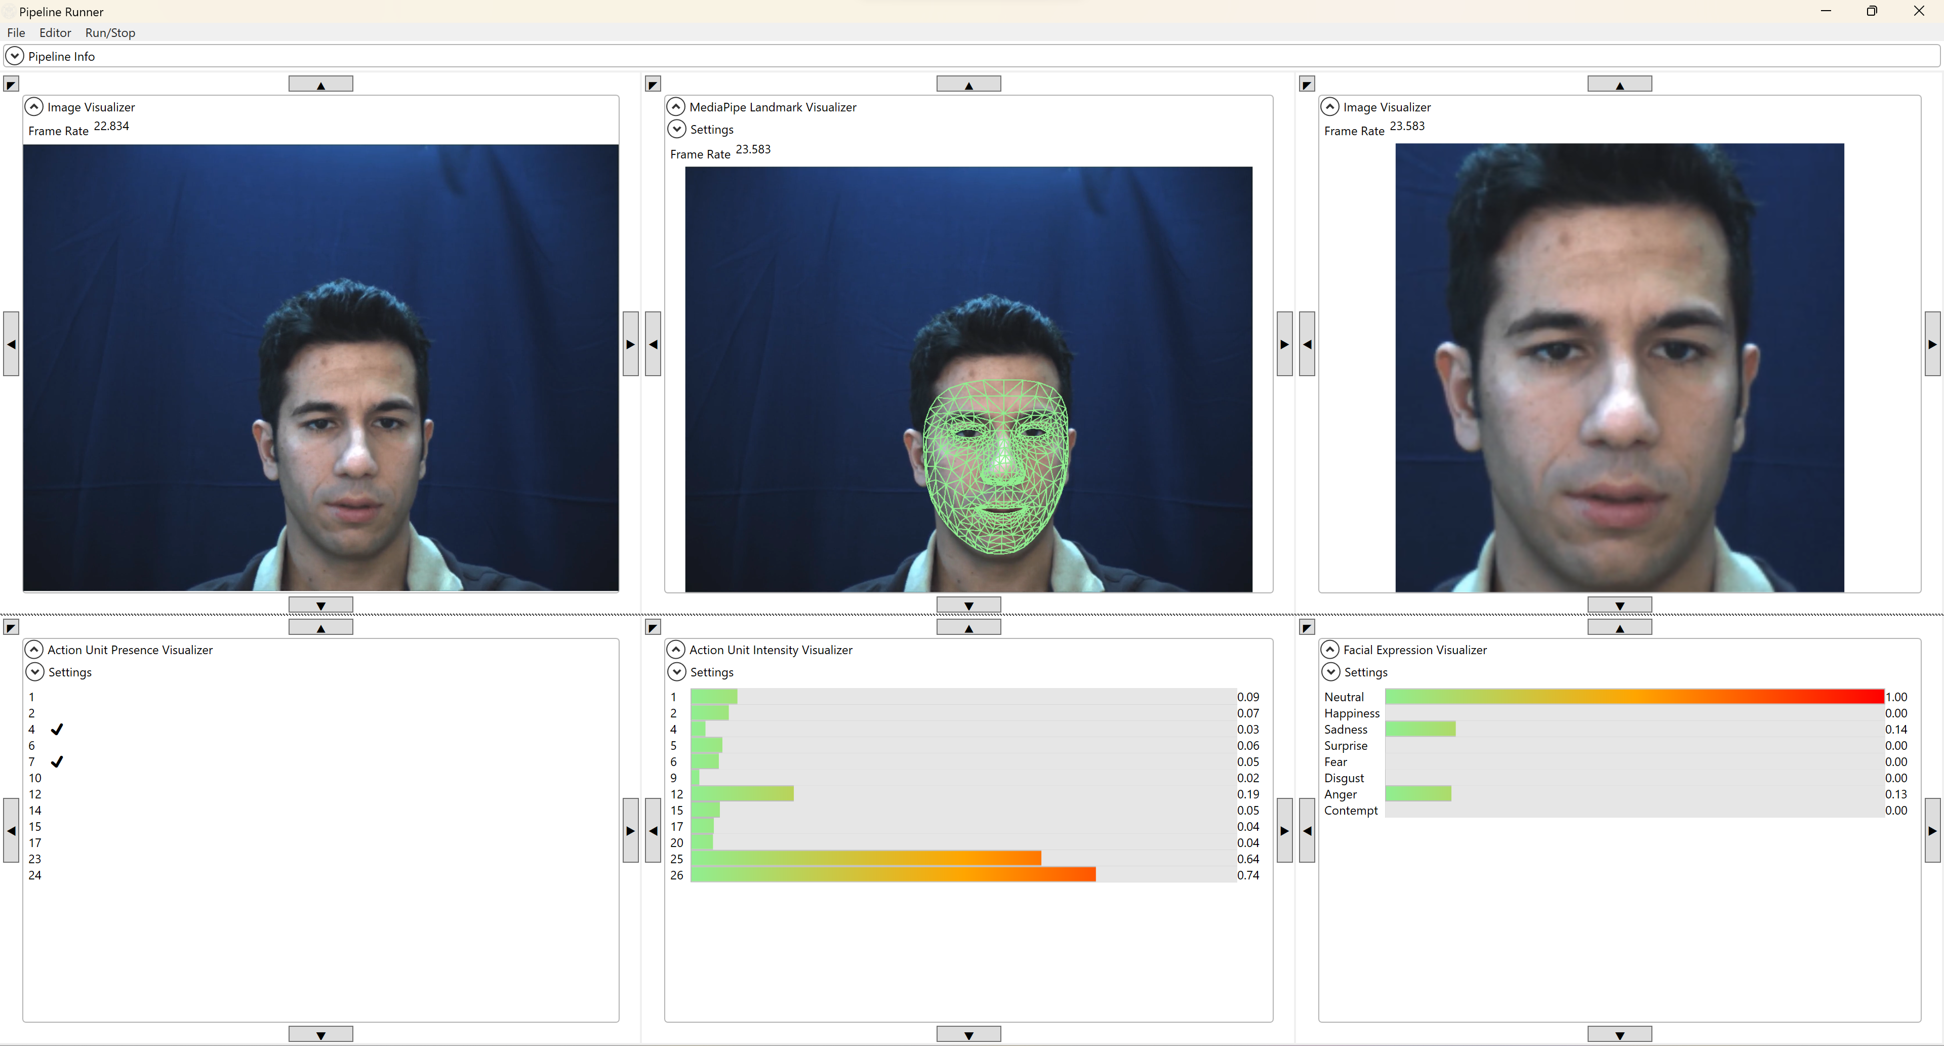
Task: Click the cropped face image on right
Action: coord(1619,368)
